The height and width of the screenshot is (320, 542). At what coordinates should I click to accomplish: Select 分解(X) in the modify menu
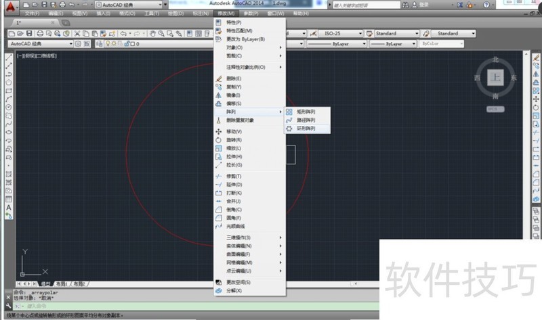[249, 291]
